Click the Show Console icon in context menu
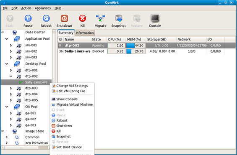237x155 pixels. coord(54,99)
